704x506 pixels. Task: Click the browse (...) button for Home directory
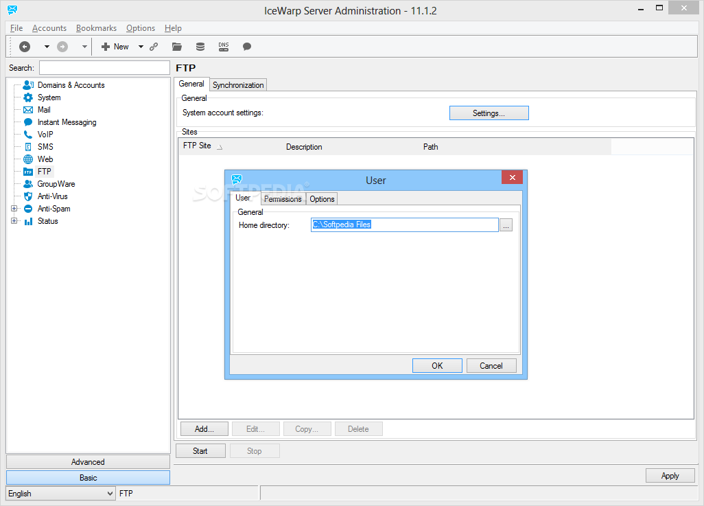[506, 225]
